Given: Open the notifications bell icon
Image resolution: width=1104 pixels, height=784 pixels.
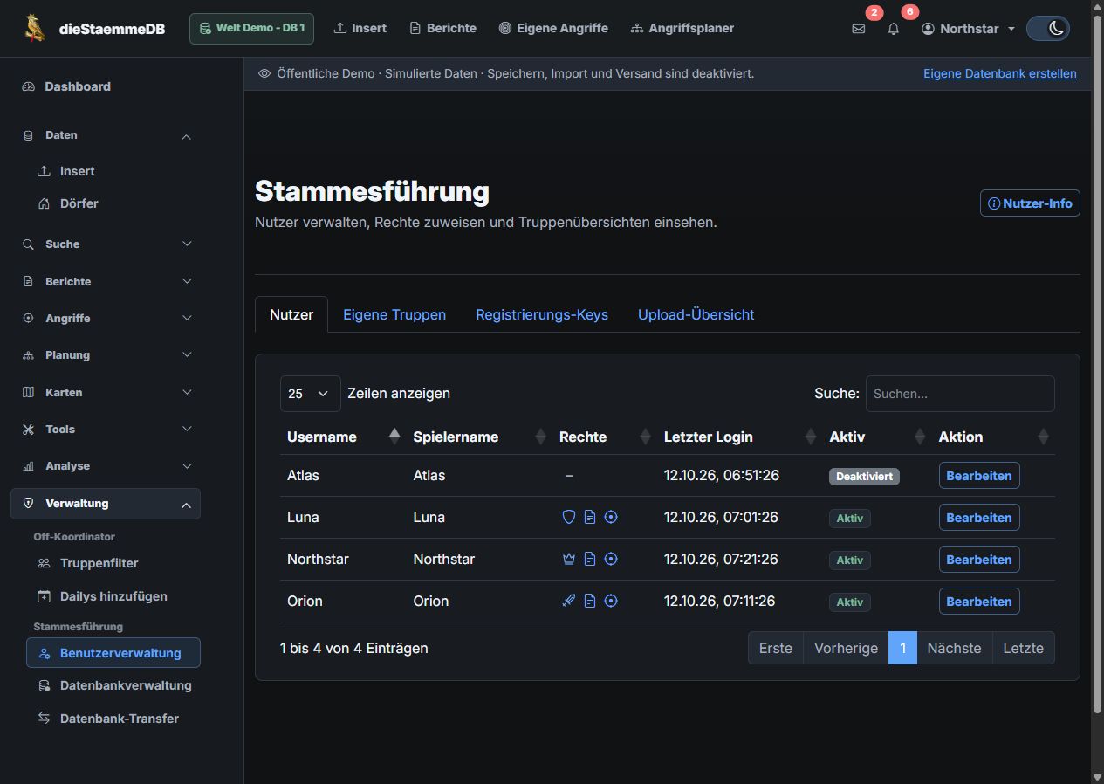Looking at the screenshot, I should coord(894,29).
